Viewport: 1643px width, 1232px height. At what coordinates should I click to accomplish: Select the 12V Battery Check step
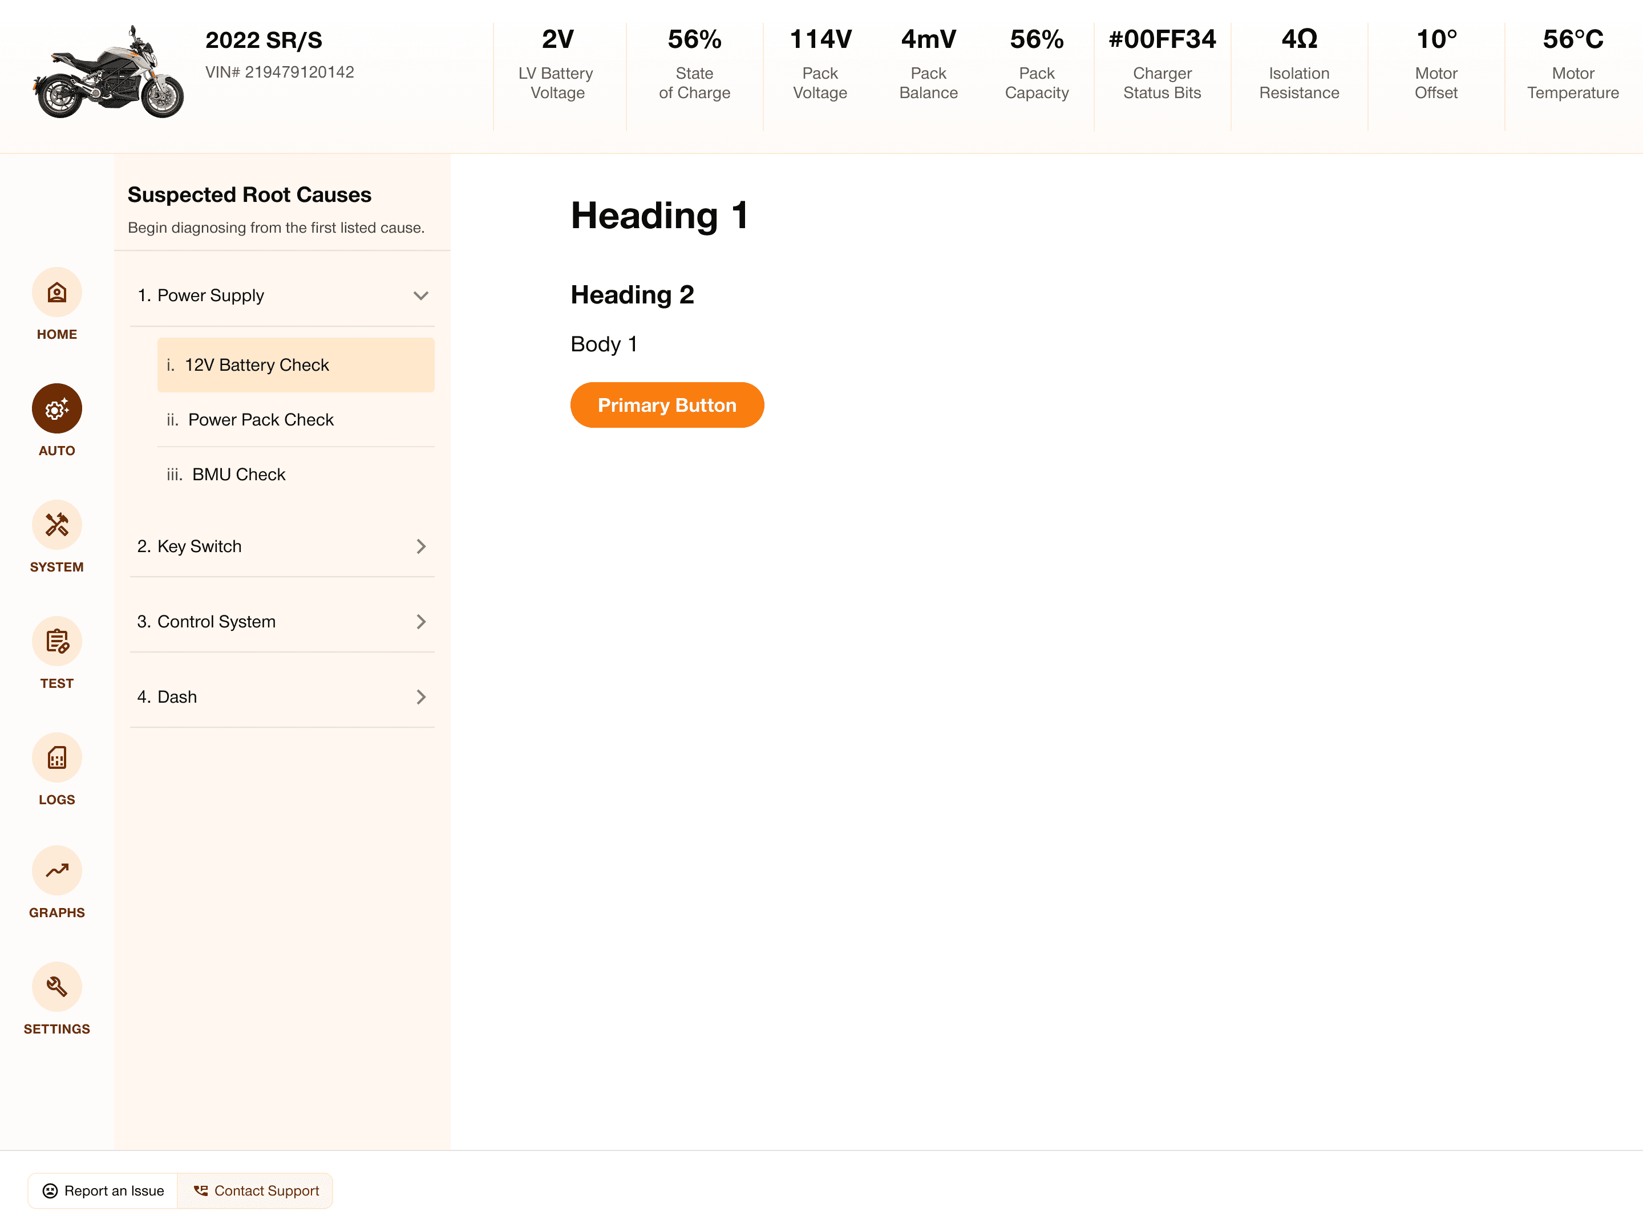click(295, 364)
